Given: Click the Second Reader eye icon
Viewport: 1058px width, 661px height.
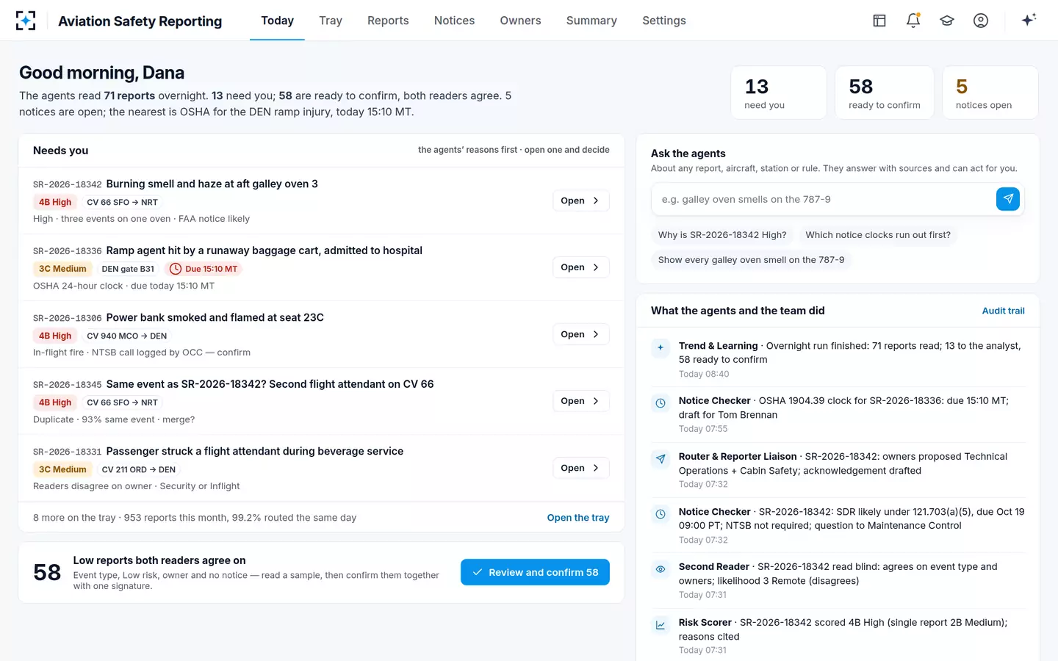Looking at the screenshot, I should pos(661,569).
